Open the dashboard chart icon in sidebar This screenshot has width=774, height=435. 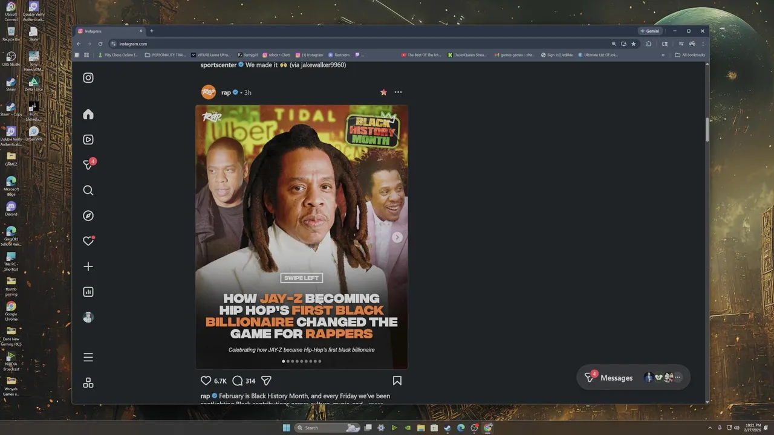88,292
